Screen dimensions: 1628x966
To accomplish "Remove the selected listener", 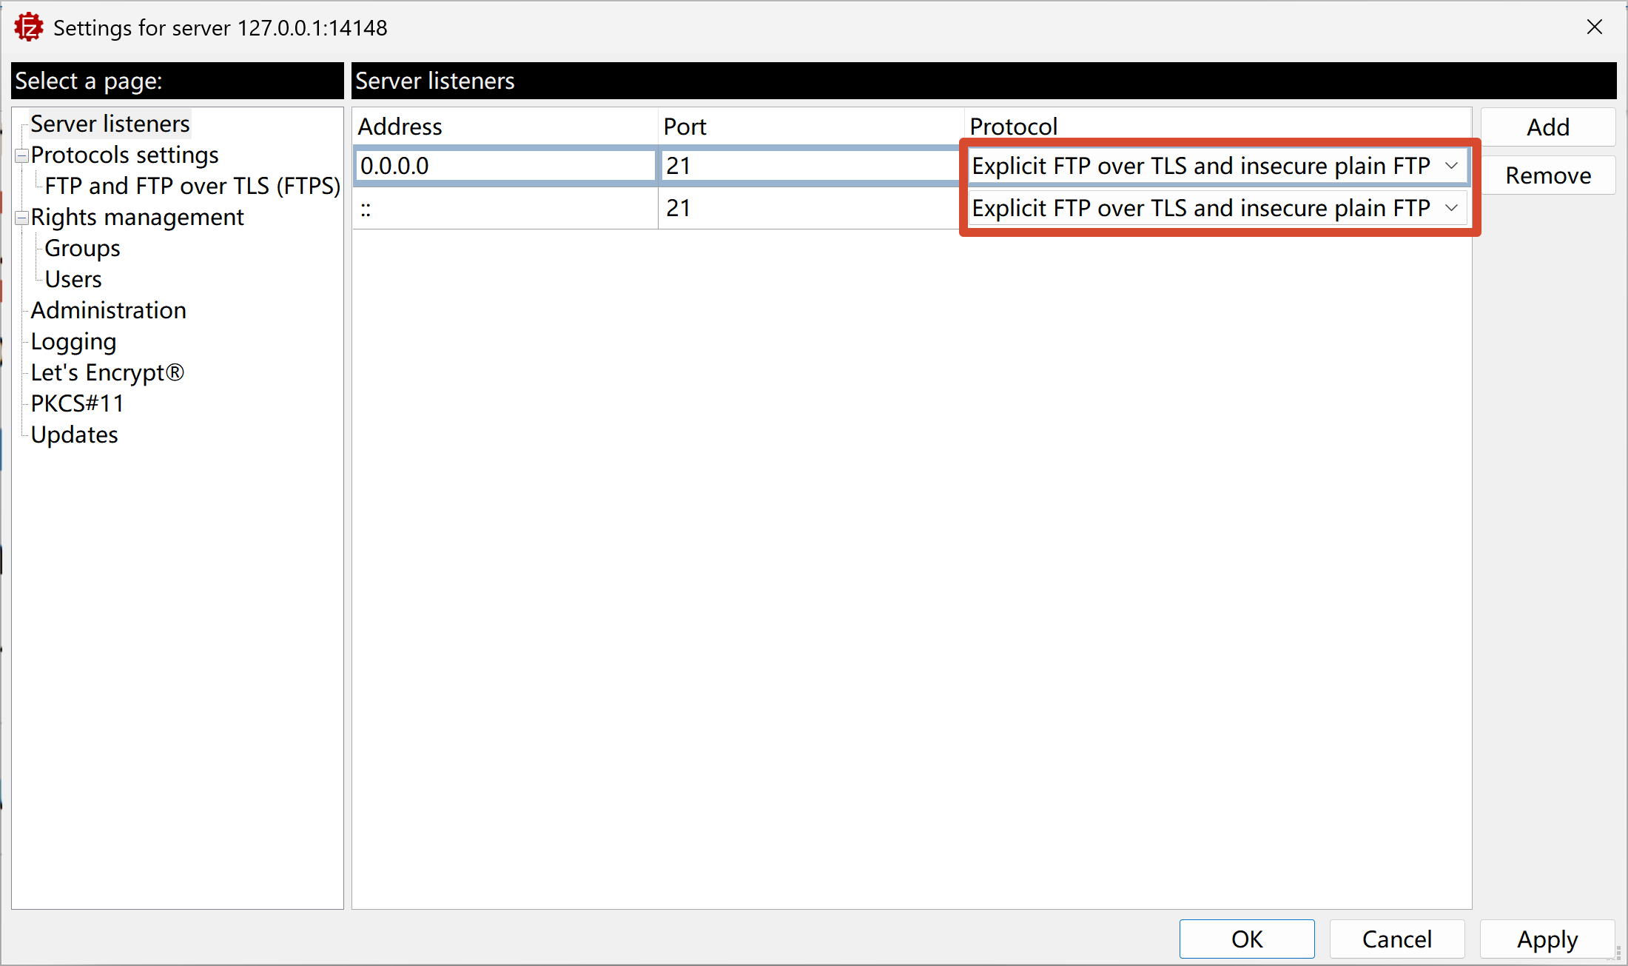I will (1548, 175).
